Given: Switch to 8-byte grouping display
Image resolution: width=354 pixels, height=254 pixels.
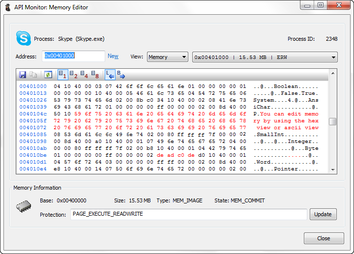Looking at the screenshot, I should [x=95, y=75].
